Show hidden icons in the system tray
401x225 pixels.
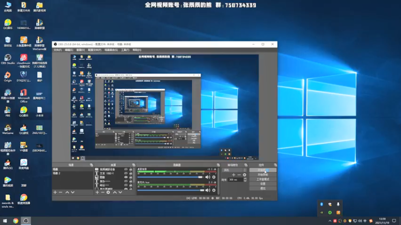[x=330, y=221]
